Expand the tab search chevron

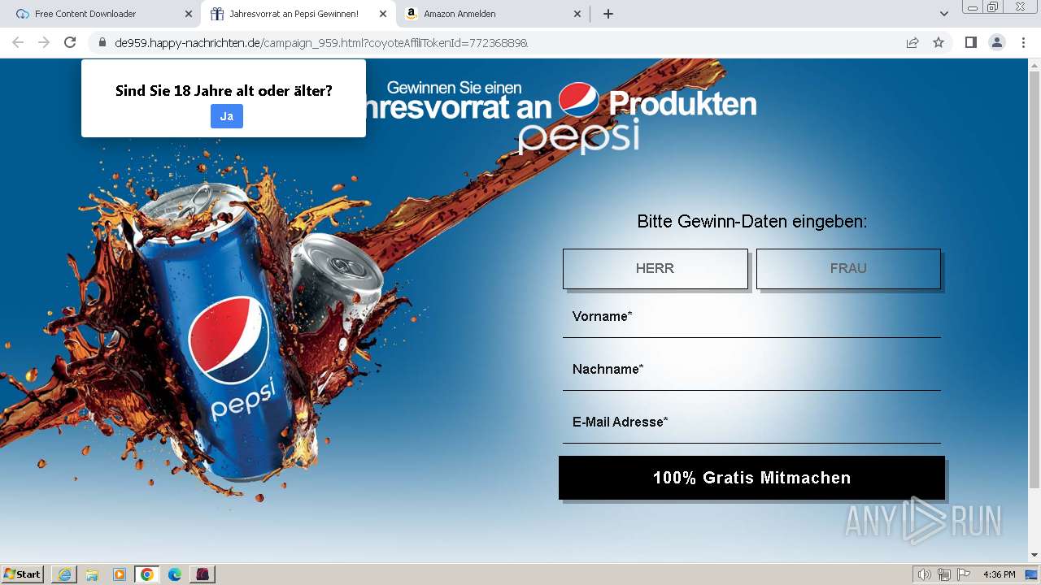(x=943, y=14)
